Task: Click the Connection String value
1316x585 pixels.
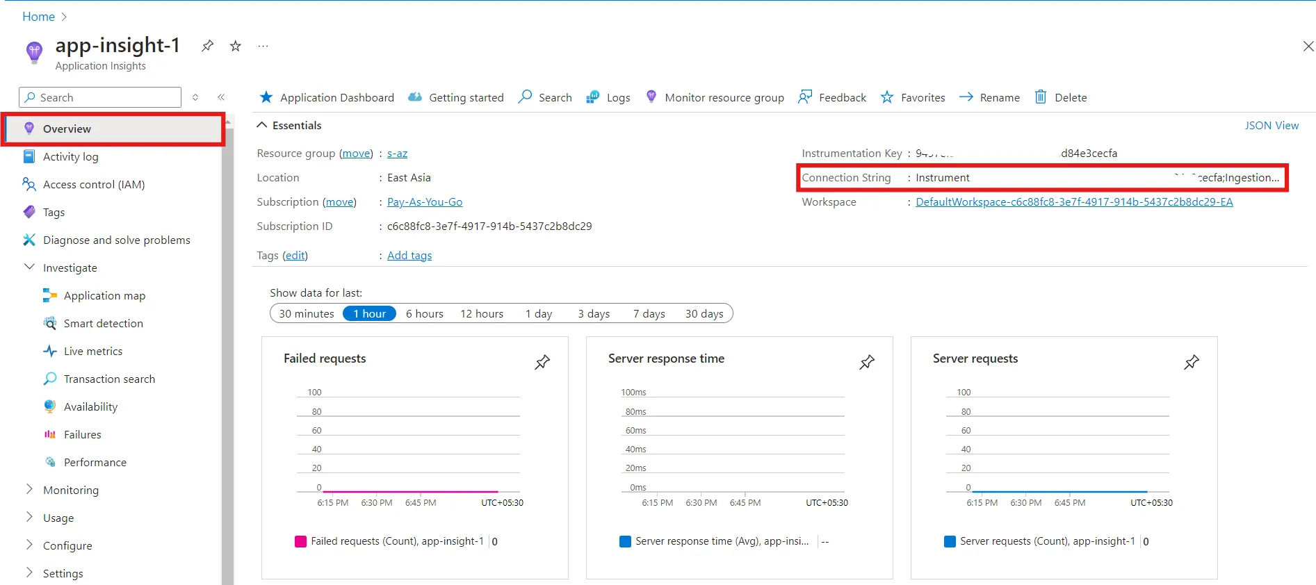Action: point(1097,178)
